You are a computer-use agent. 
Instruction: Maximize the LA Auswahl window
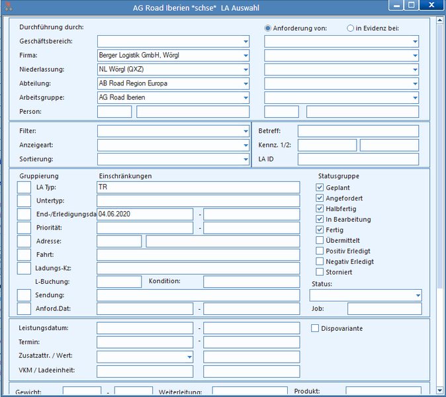pos(412,5)
